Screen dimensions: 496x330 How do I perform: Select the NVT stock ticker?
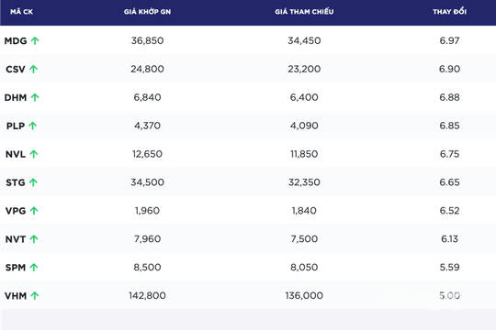coord(16,239)
